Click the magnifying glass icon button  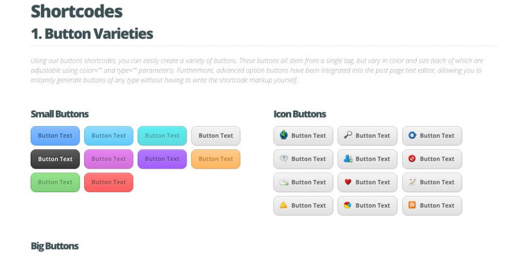click(x=367, y=136)
